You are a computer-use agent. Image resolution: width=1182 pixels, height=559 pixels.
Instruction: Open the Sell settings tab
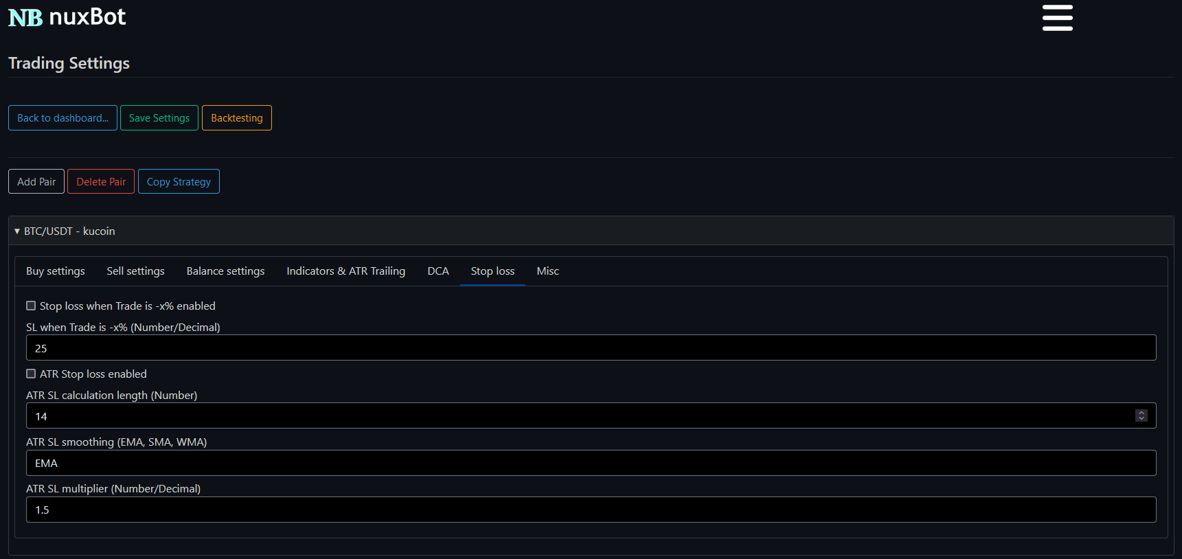click(135, 271)
